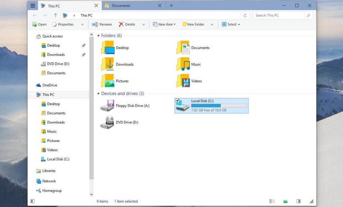Toggle the preview pane from the status bar

[x=298, y=201]
